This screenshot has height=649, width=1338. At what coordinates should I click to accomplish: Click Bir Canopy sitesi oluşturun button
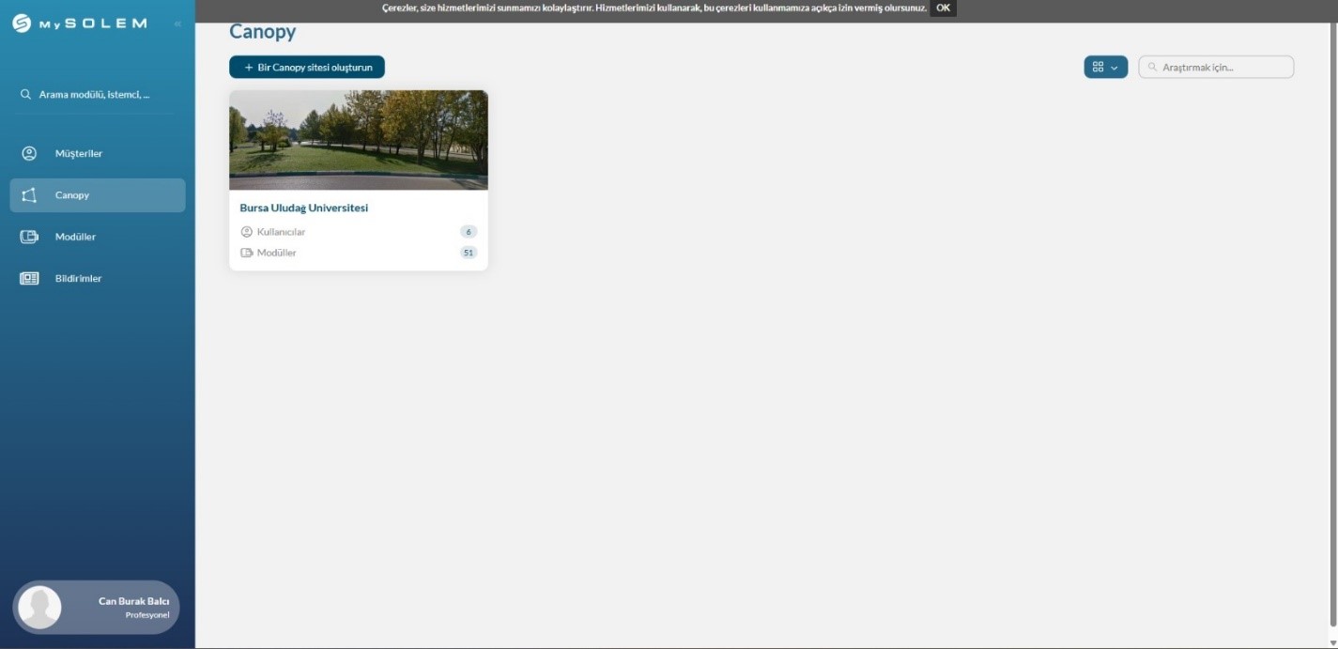pyautogui.click(x=307, y=68)
